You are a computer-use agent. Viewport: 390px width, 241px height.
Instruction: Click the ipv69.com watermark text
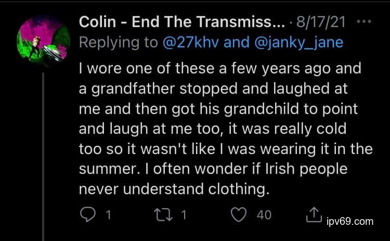coord(349,221)
